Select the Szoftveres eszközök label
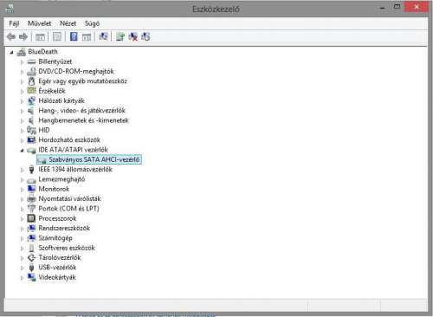 [x=67, y=248]
